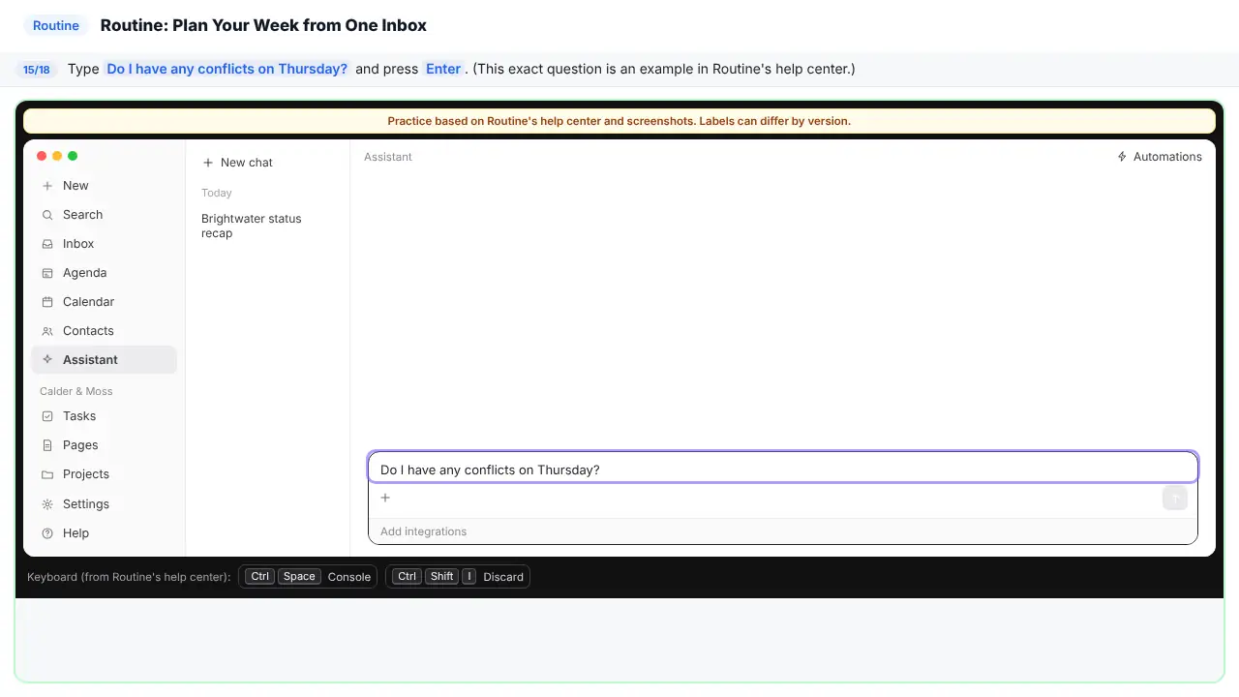Click the Agenda icon in the sidebar
Image resolution: width=1239 pixels, height=697 pixels.
pyautogui.click(x=47, y=273)
